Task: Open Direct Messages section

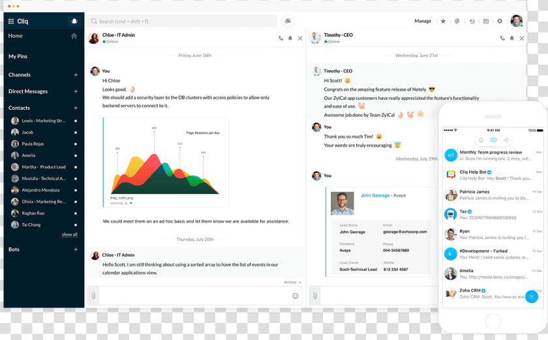Action: 28,91
